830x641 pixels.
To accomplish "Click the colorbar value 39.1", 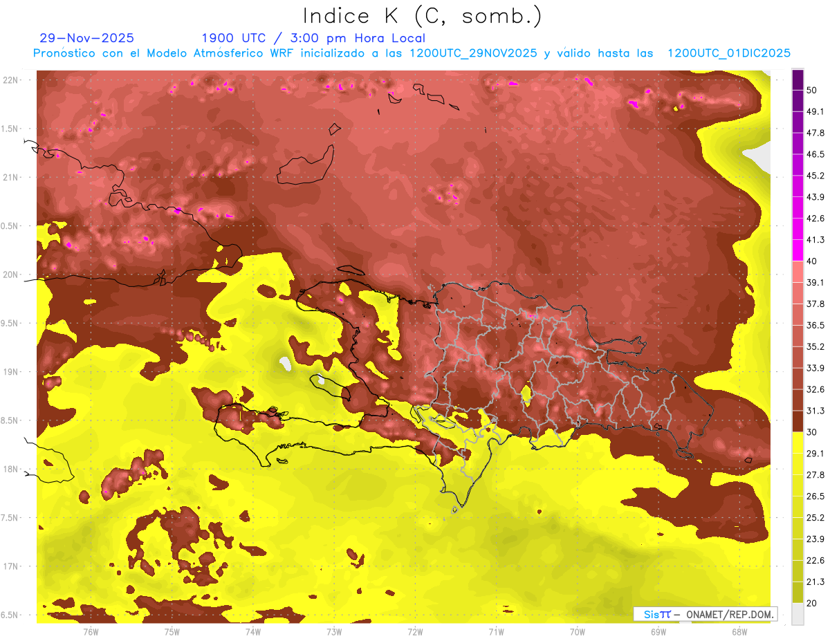I will point(815,282).
